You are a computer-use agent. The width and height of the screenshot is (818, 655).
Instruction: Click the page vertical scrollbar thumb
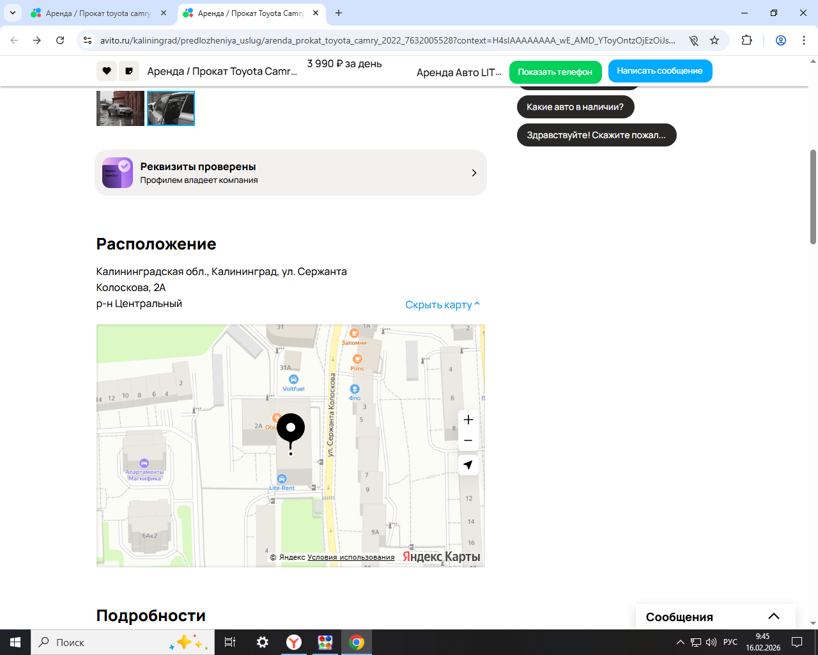pos(813,197)
